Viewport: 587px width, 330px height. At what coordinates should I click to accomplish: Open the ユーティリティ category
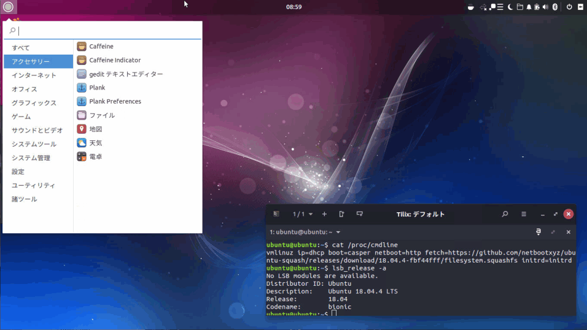click(38, 185)
